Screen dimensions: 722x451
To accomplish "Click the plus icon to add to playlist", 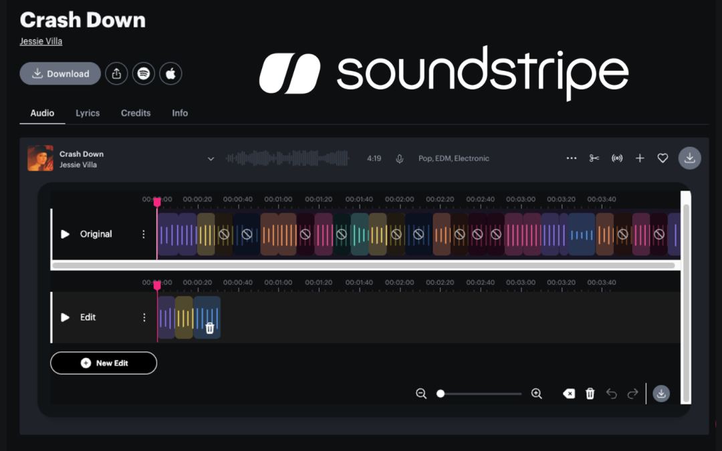I will pyautogui.click(x=640, y=158).
